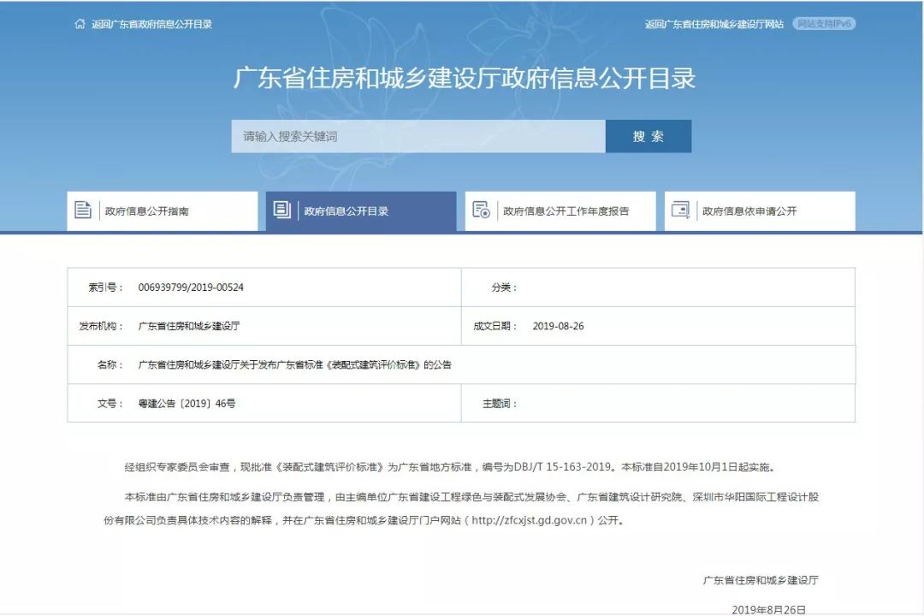
Task: Click the 分类 label
Action: point(505,287)
